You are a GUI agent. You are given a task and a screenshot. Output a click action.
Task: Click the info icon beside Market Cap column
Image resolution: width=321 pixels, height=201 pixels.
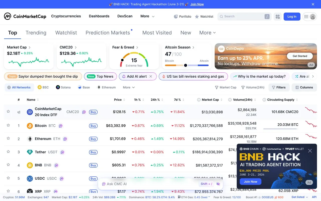click(x=199, y=100)
